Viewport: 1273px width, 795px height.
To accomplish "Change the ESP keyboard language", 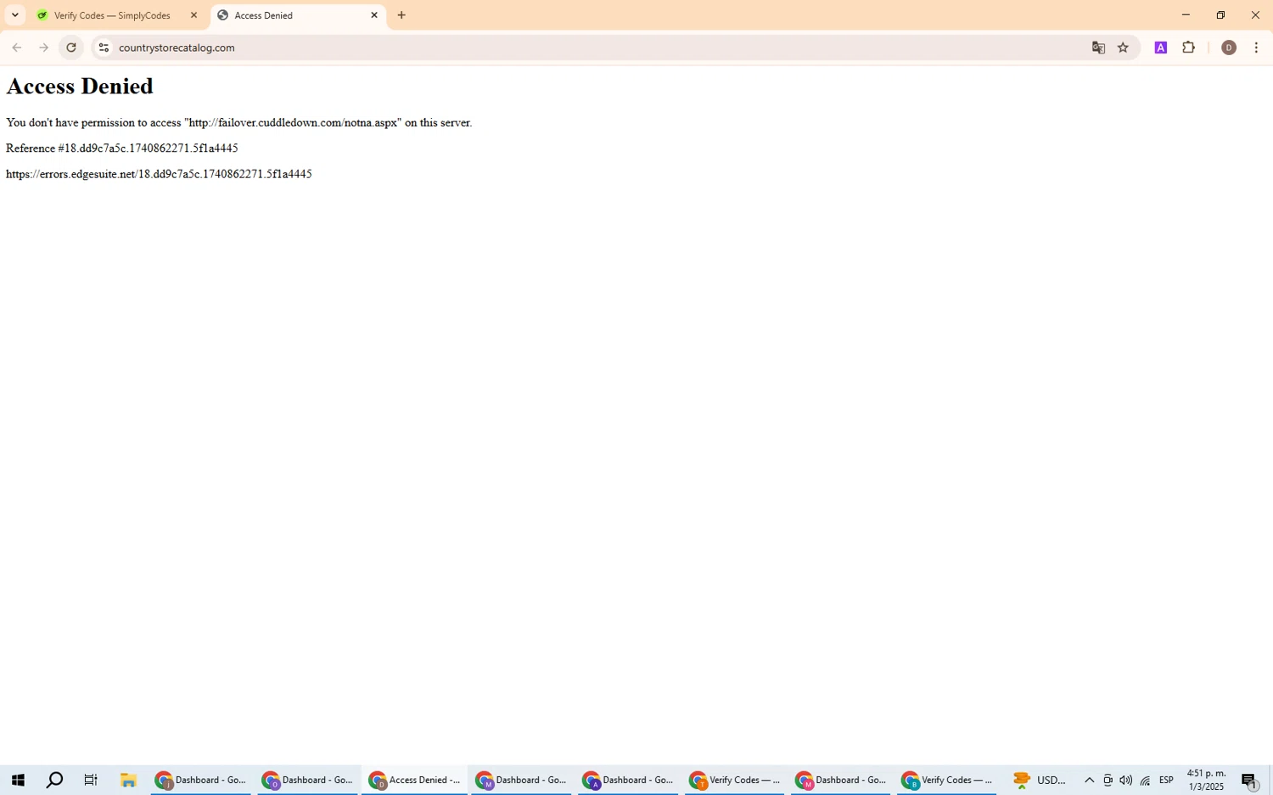I will tap(1167, 780).
